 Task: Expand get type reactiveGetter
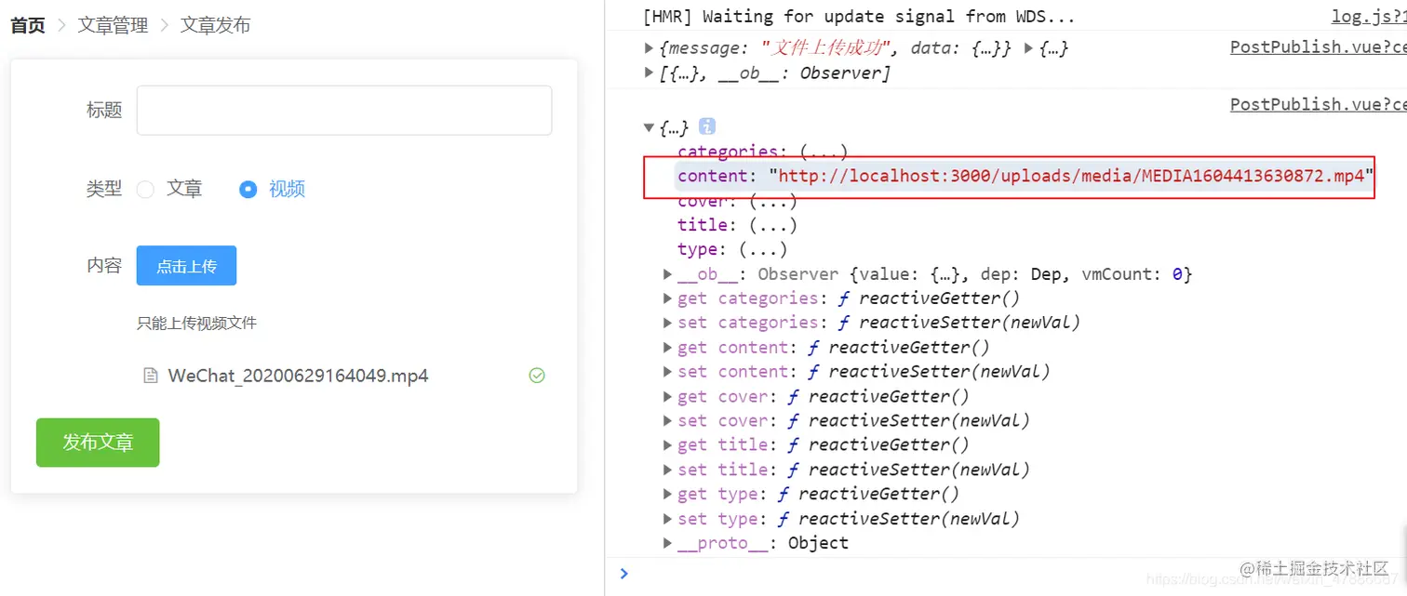668,495
